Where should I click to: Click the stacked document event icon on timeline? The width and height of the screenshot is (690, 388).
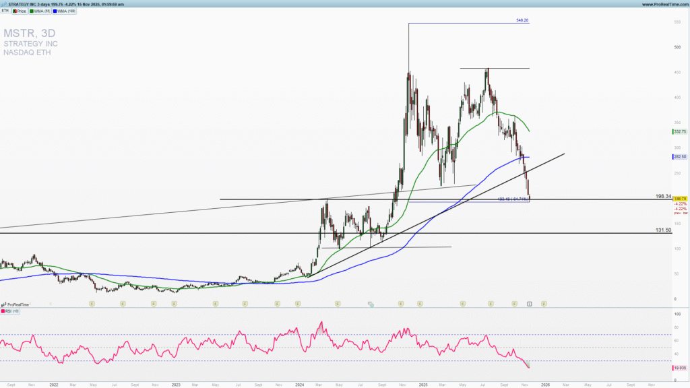click(371, 304)
